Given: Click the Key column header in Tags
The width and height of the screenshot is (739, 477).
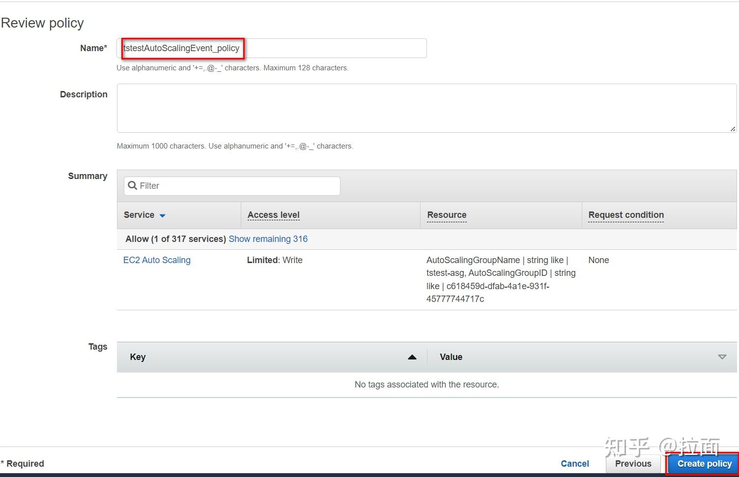Looking at the screenshot, I should (x=138, y=357).
